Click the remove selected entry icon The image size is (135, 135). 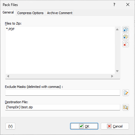tap(126, 44)
